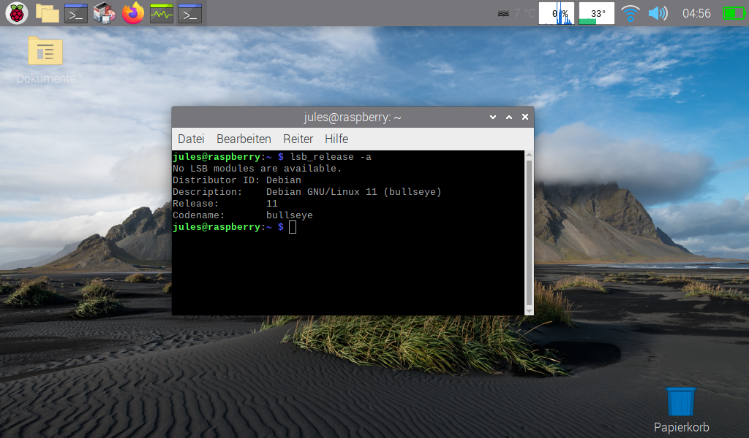Viewport: 749px width, 438px height.
Task: Open the Wi-Fi network menu
Action: tap(630, 13)
